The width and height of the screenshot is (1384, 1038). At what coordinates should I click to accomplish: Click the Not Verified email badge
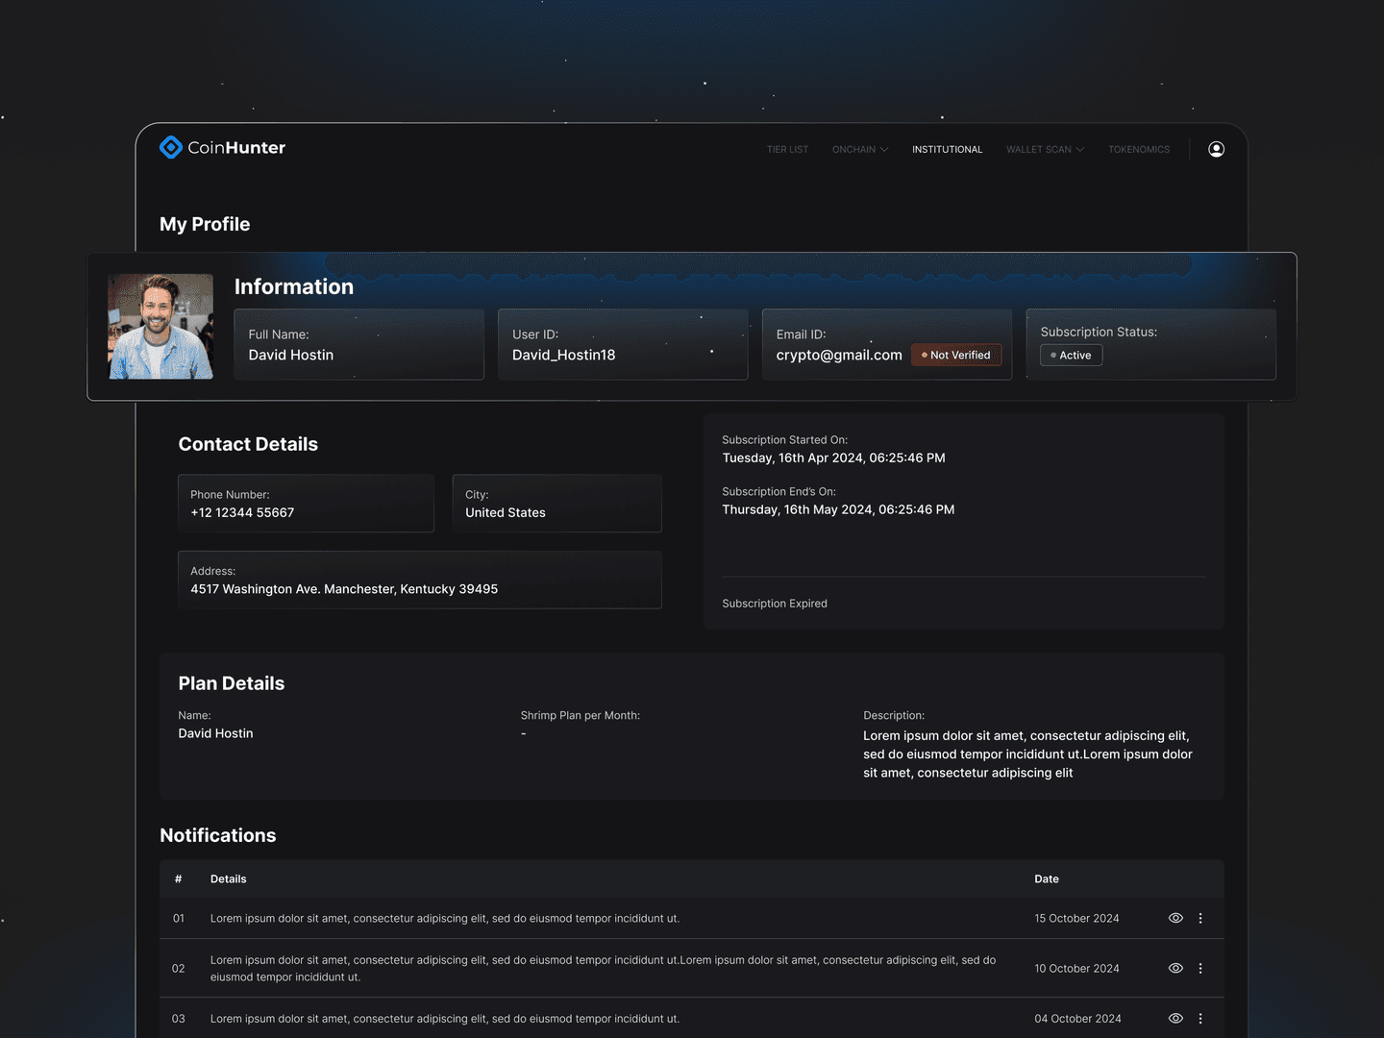[956, 356]
